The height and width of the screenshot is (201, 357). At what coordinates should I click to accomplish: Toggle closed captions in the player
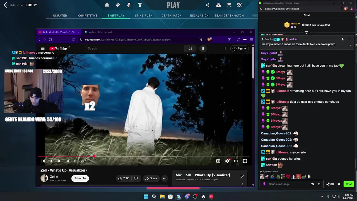(x=218, y=161)
